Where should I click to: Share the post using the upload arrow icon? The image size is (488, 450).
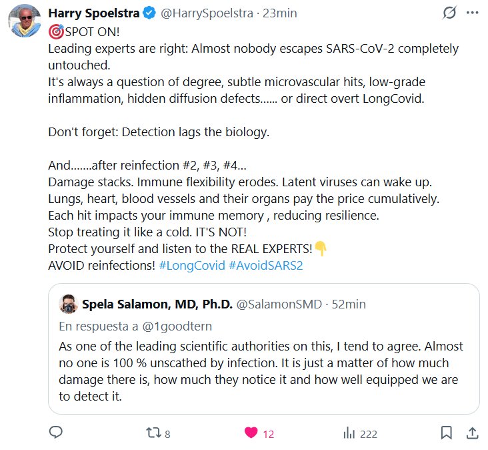pyautogui.click(x=471, y=433)
